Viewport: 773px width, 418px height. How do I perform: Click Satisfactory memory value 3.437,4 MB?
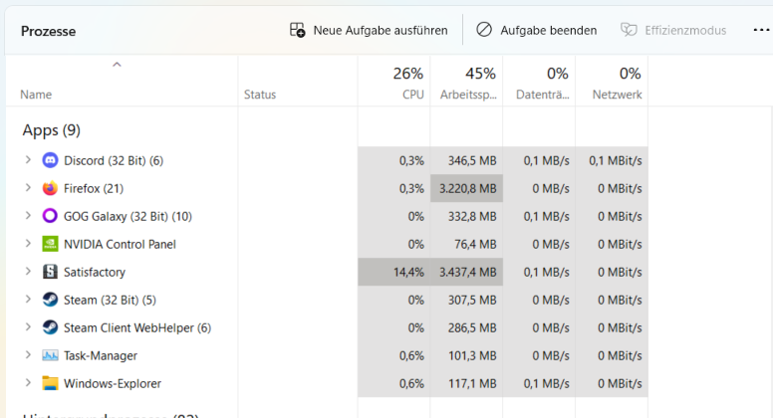(466, 272)
